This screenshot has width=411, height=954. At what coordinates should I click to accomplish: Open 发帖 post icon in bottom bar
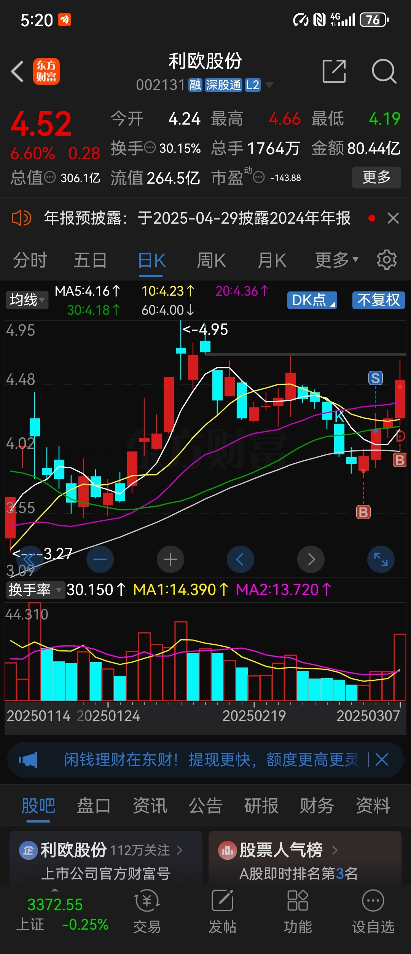coord(222,912)
